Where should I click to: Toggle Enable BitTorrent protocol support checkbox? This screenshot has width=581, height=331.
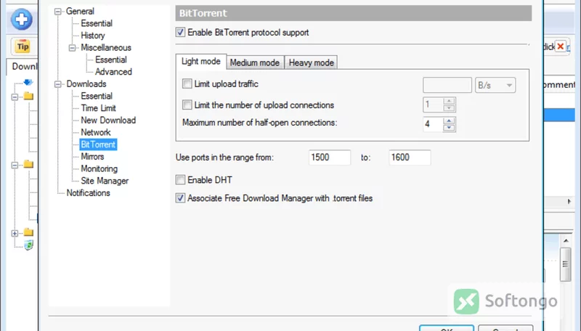point(180,32)
